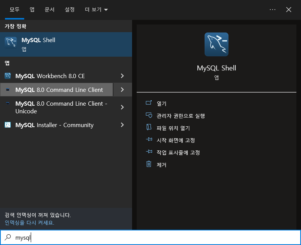Expand Command Line Client - Unicode arrow

tap(122, 107)
